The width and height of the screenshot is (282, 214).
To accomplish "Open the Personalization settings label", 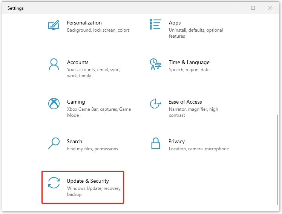I will (x=84, y=23).
